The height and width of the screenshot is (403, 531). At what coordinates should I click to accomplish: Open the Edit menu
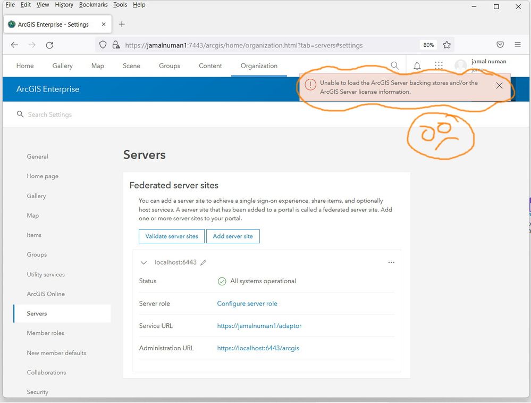26,5
